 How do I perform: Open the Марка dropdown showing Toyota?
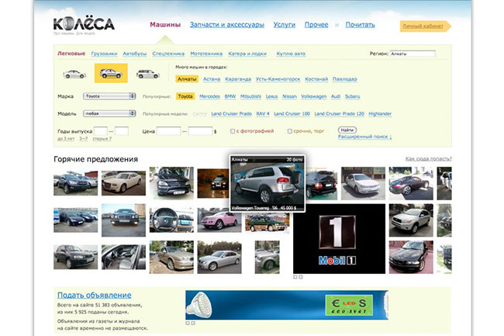point(109,96)
